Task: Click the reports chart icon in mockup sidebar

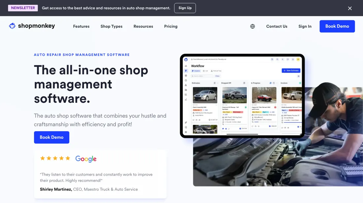Action: point(186,100)
